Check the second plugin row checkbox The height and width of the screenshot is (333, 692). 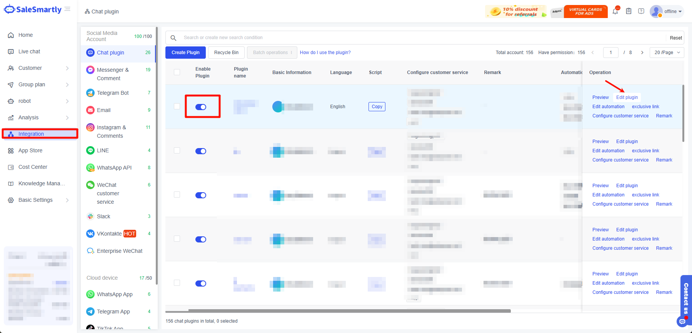coord(177,150)
